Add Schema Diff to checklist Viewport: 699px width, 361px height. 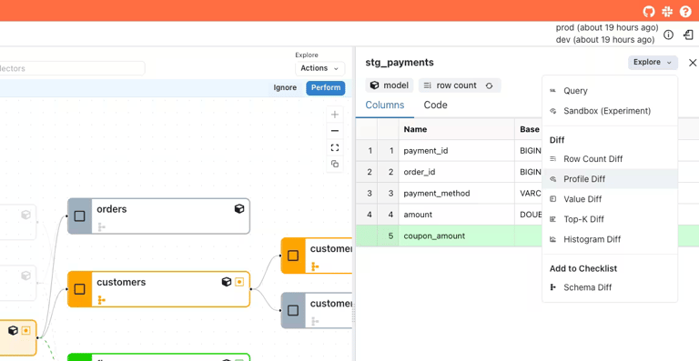click(x=610, y=287)
